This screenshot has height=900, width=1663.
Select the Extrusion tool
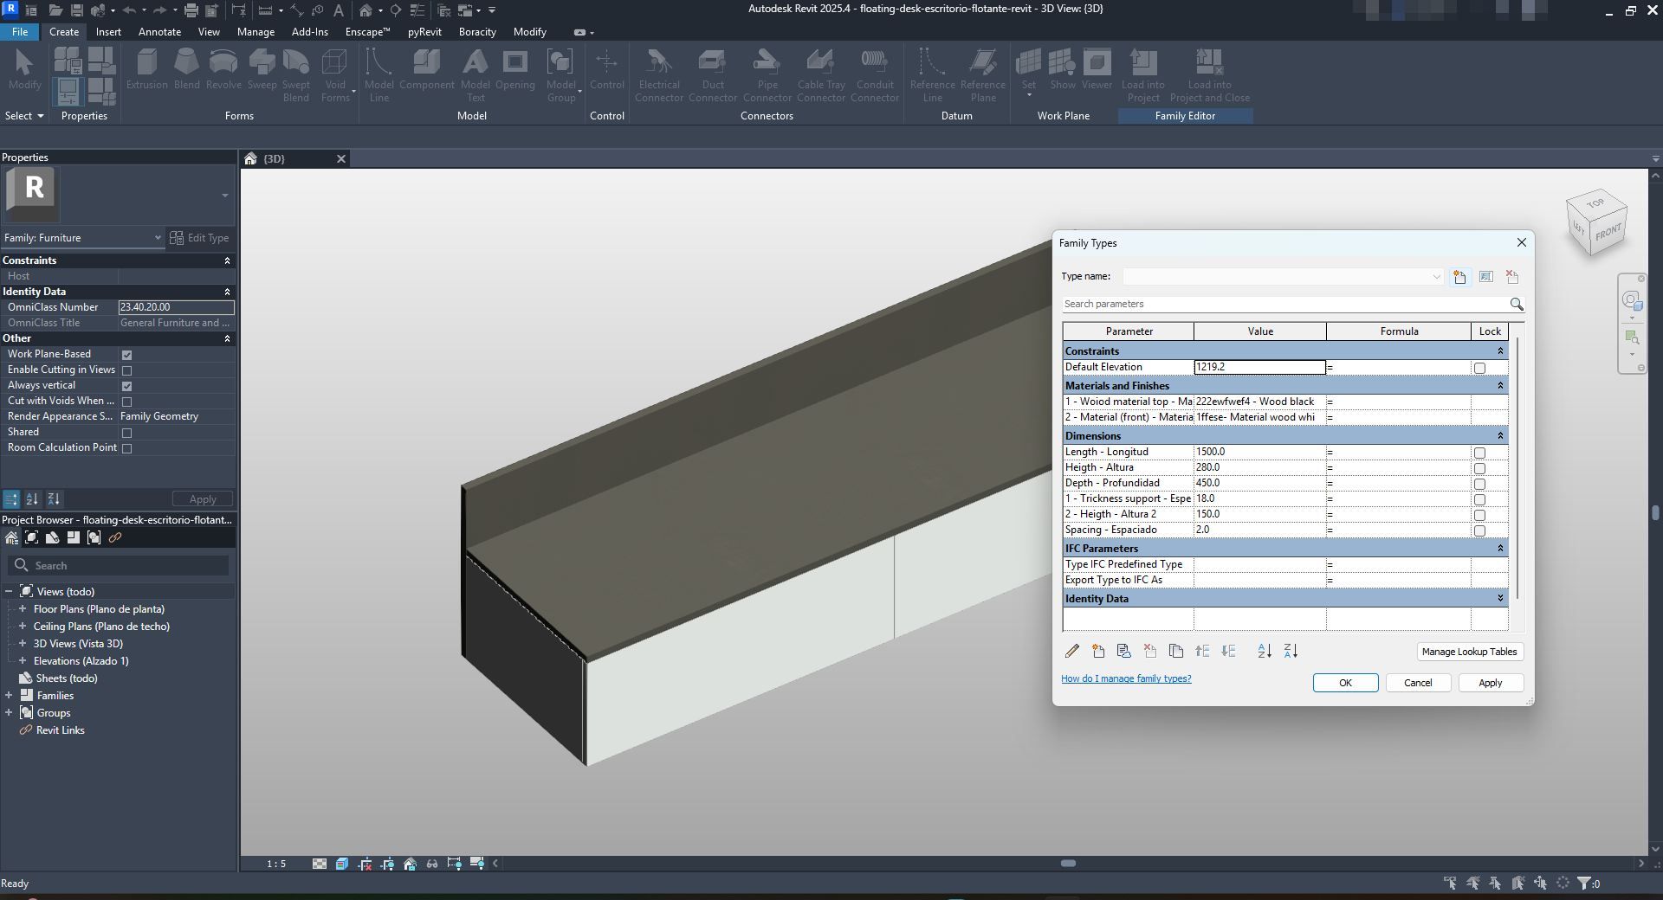[146, 69]
